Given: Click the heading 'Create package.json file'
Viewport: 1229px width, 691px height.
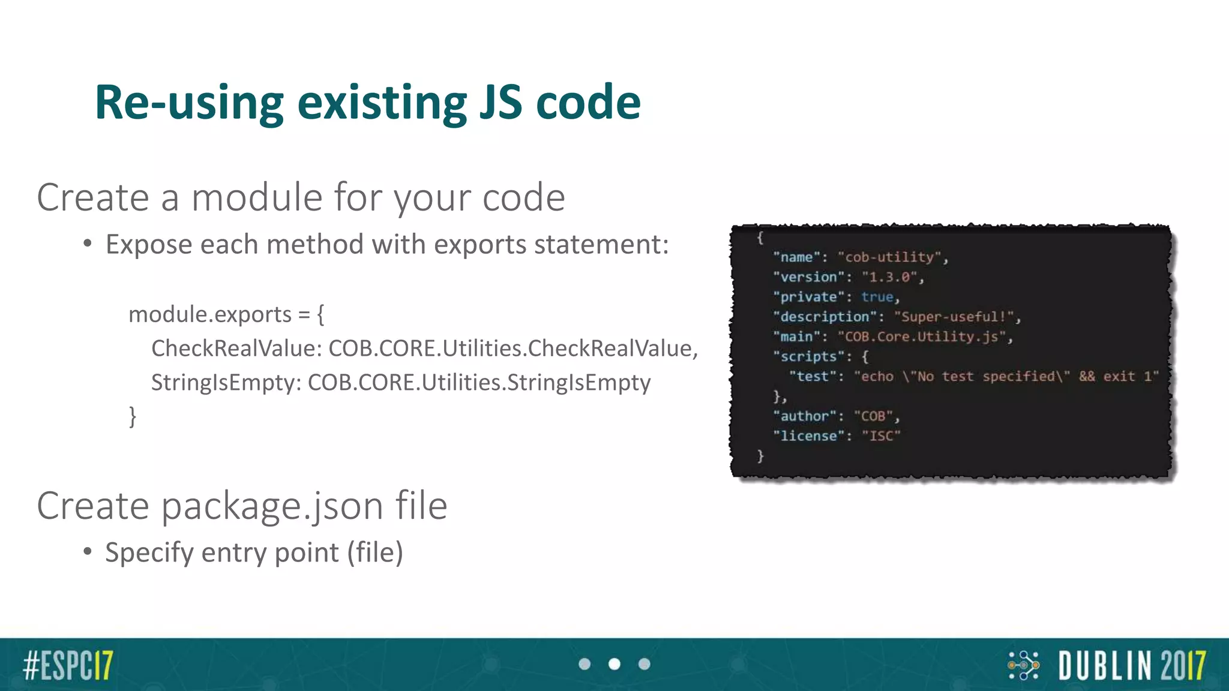Looking at the screenshot, I should [242, 506].
